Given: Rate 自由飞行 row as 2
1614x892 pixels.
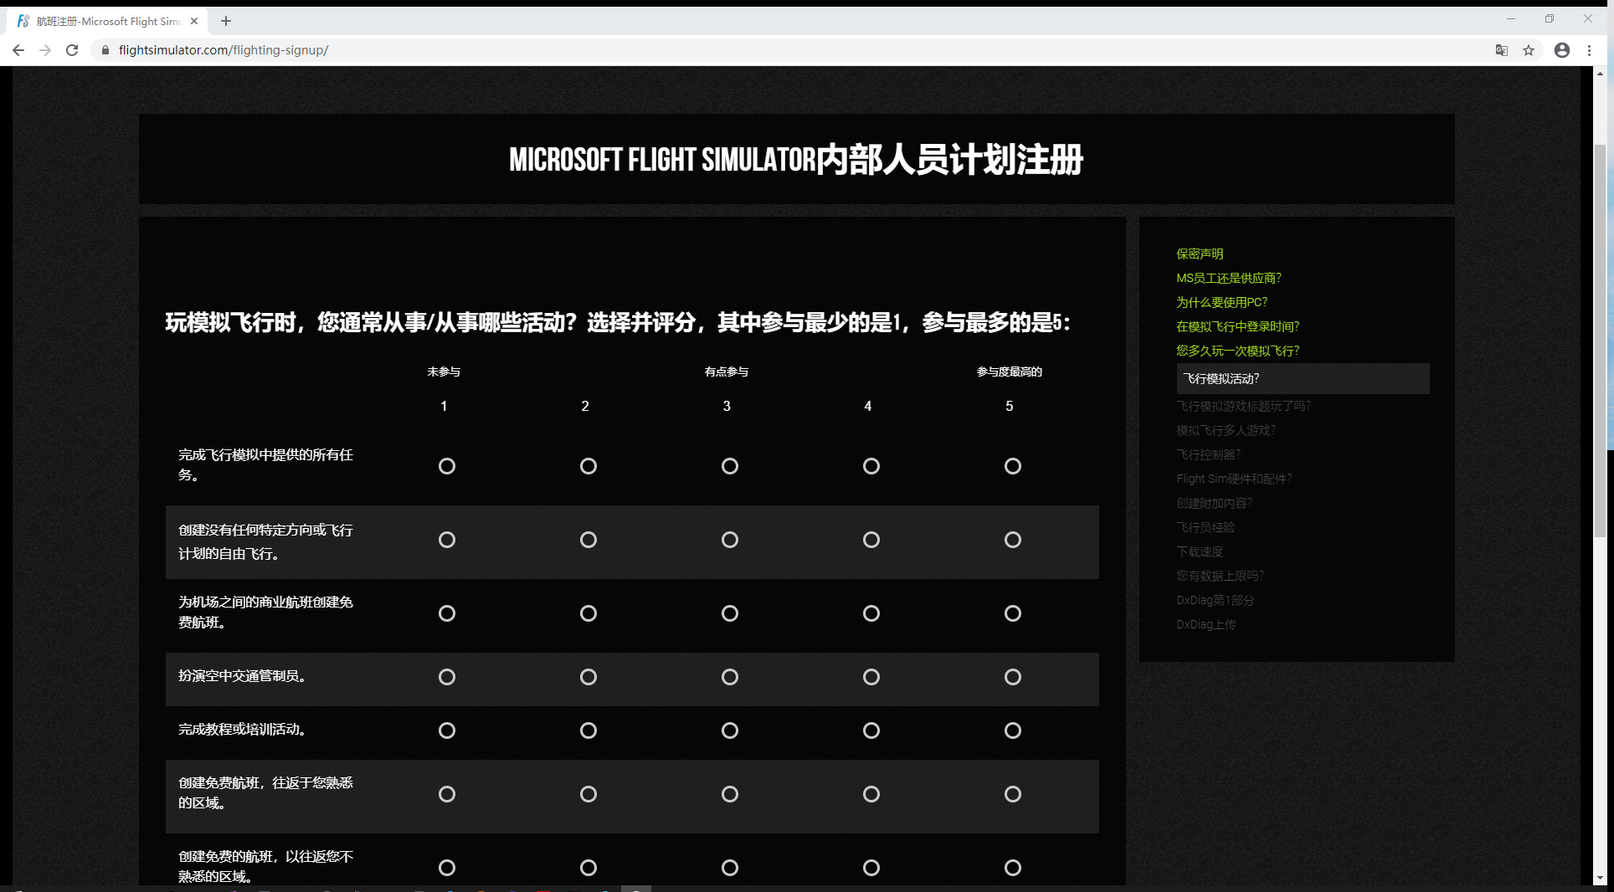Looking at the screenshot, I should pos(589,540).
